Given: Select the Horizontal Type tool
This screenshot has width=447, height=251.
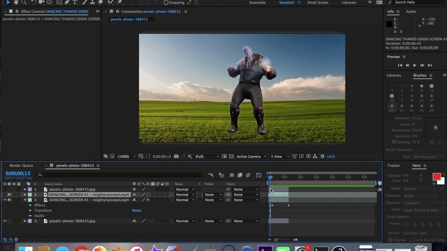Looking at the screenshot, I should [75, 2].
